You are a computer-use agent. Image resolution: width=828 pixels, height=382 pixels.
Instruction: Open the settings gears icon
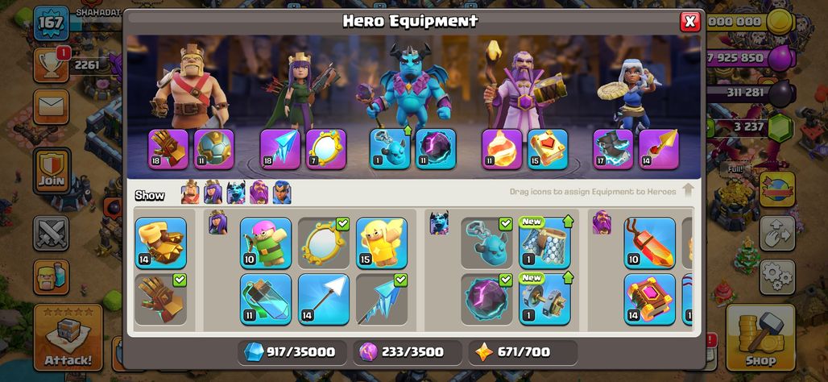[x=776, y=277]
